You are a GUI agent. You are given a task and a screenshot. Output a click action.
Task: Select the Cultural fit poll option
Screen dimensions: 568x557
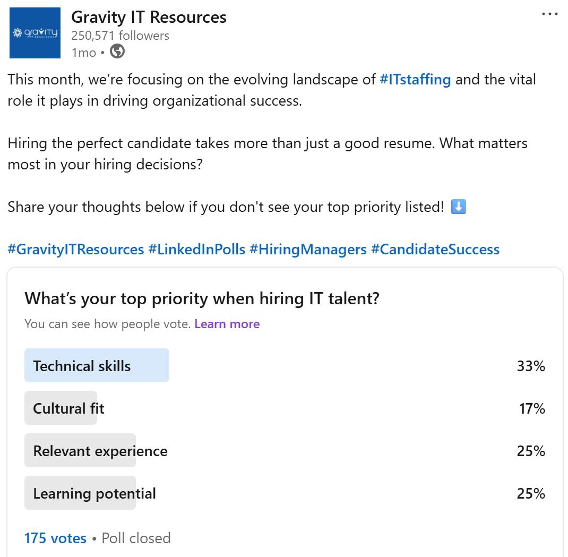tap(285, 408)
